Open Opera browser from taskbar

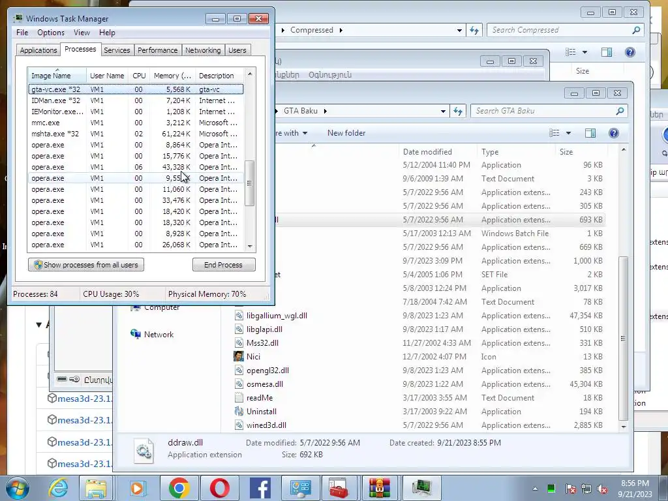(x=220, y=488)
